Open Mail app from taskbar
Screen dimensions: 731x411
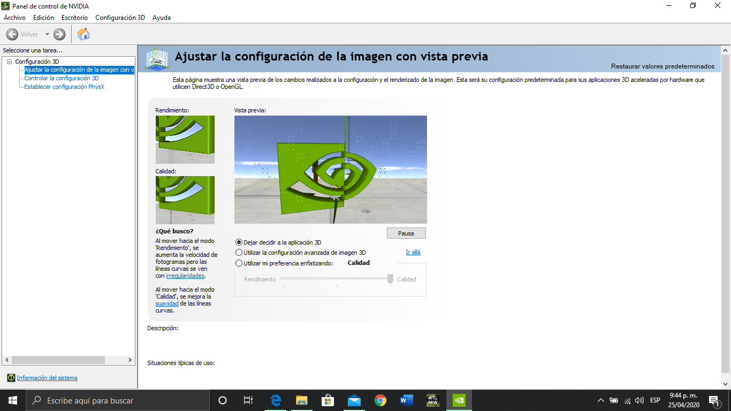pos(354,400)
